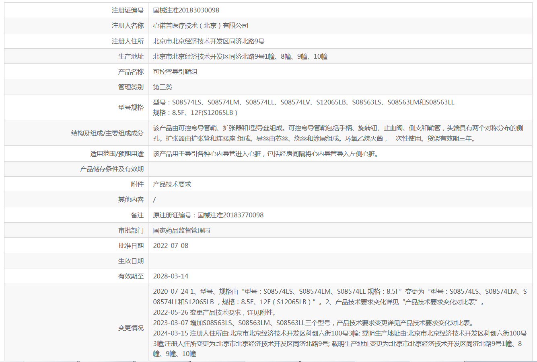
Task: Click the 2024-03-15 注册人住所 change entry
Action: 340,344
